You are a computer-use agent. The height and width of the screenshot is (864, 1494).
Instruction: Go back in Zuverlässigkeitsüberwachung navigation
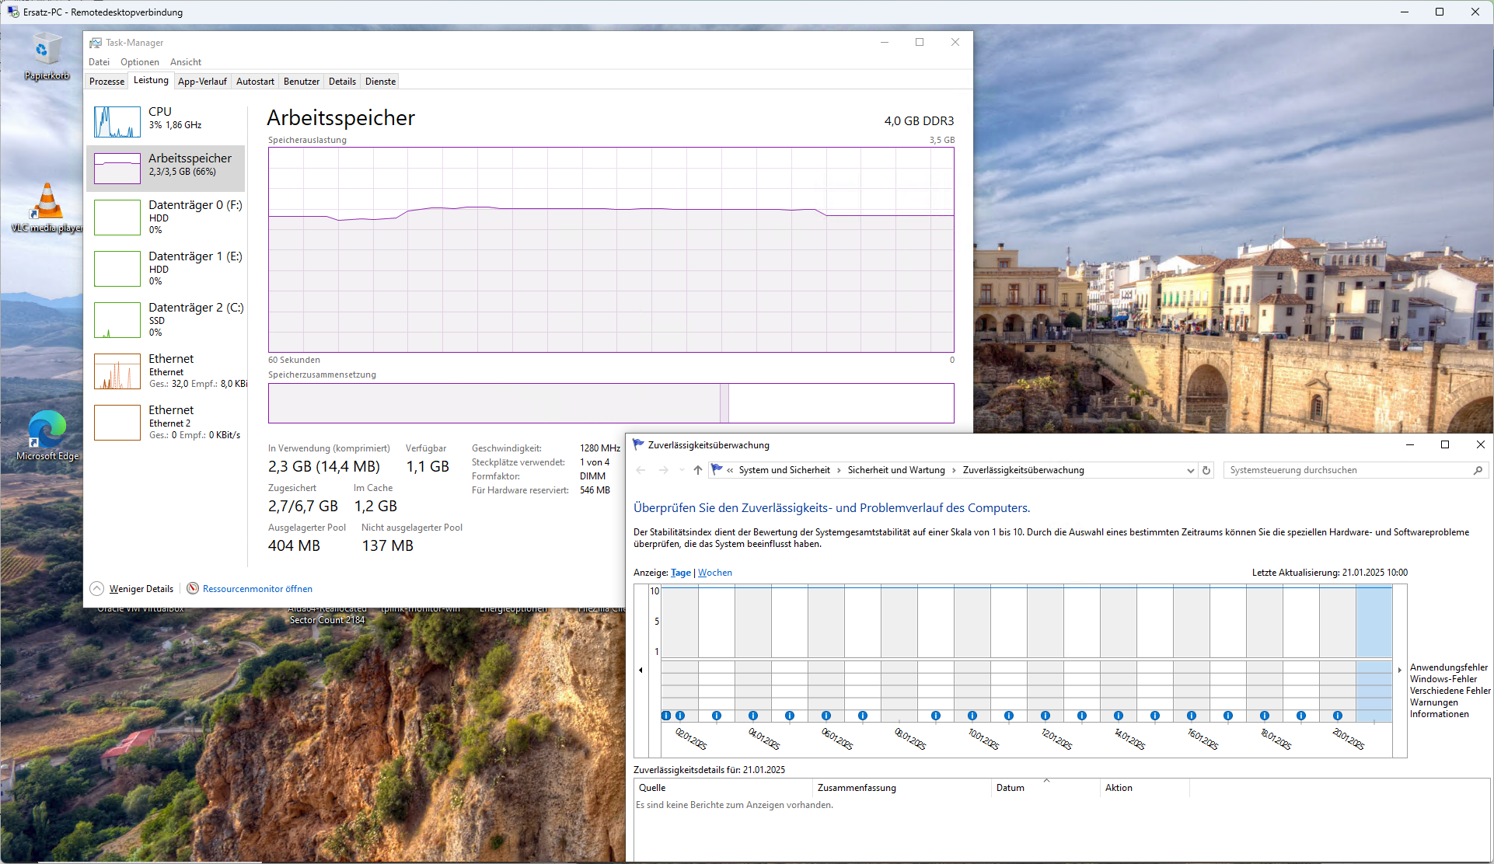tap(641, 470)
